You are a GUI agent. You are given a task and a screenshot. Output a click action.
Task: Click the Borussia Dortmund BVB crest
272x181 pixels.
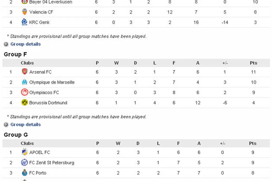point(24,103)
